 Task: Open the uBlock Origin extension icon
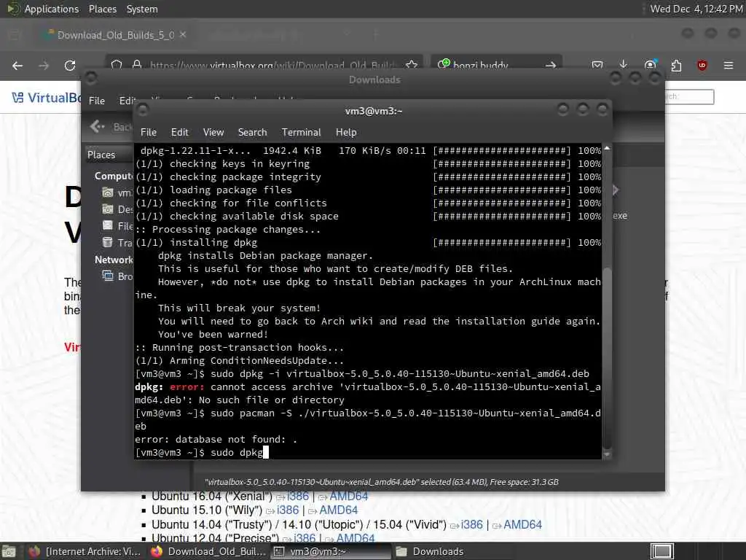point(702,65)
